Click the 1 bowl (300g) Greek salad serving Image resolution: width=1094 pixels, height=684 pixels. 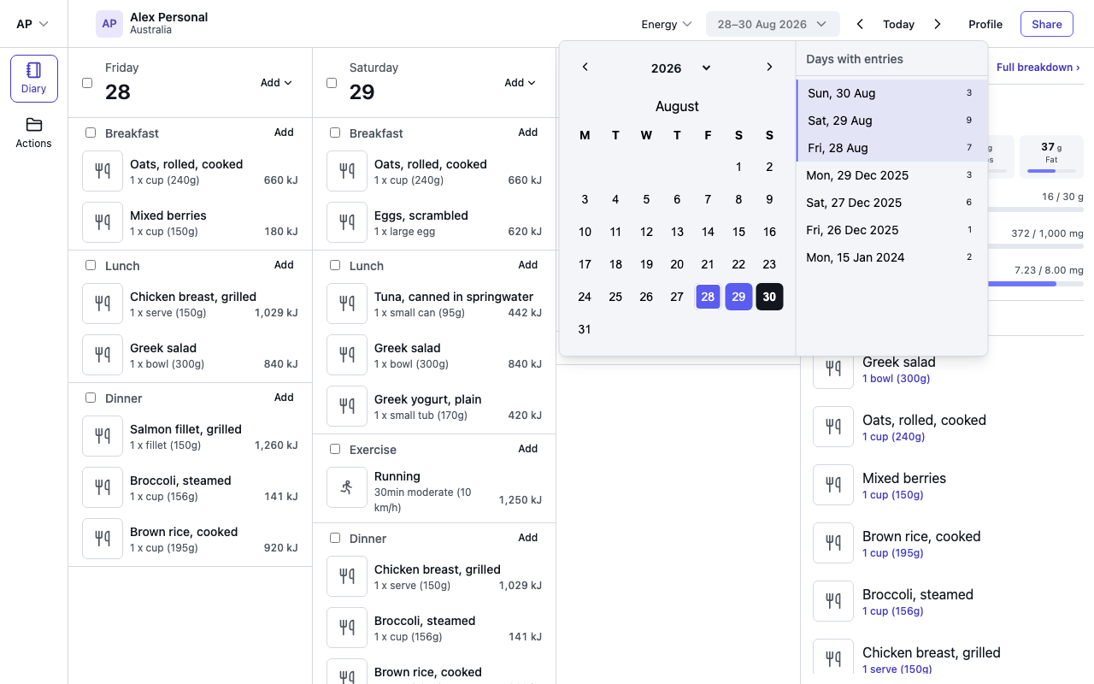click(896, 378)
